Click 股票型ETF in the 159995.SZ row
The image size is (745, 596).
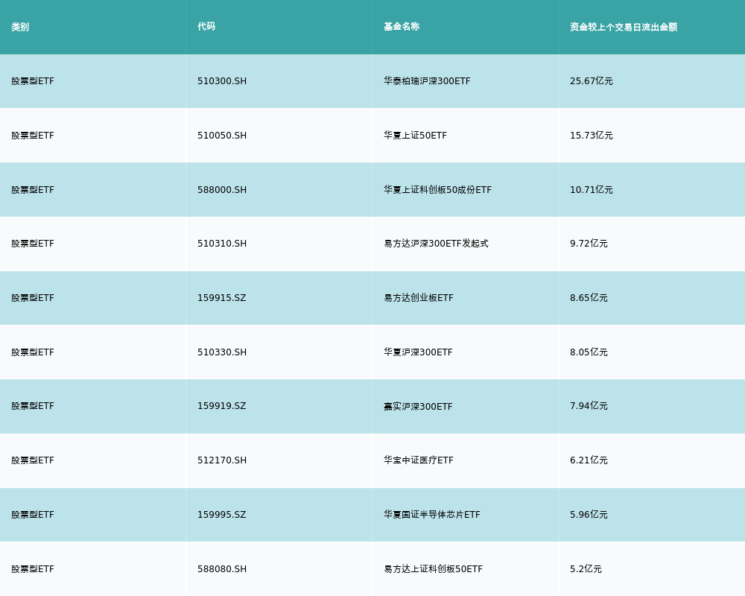pyautogui.click(x=33, y=515)
